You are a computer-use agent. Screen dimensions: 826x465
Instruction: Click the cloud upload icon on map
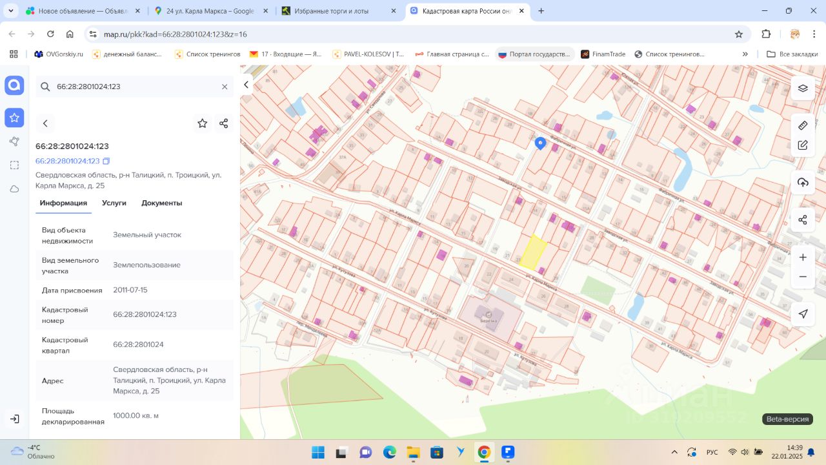coord(803,183)
